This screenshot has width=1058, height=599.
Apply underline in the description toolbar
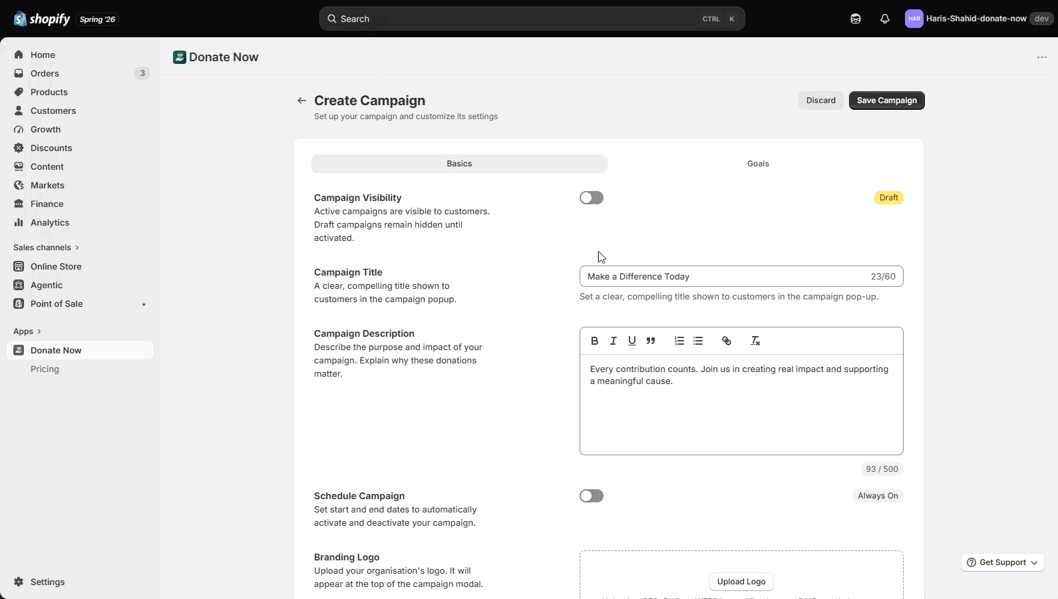632,341
